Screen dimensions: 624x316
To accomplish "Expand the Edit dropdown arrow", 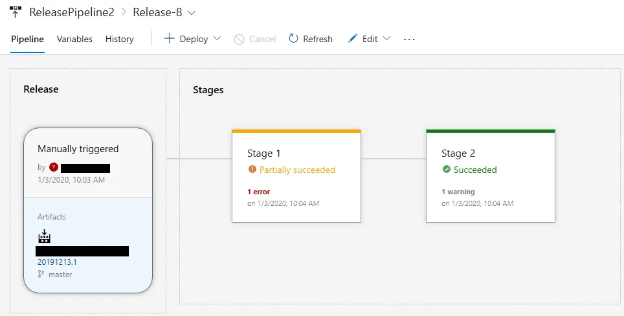I will click(387, 39).
